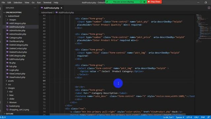Open the View menu
Image resolution: width=211 pixels, height=119 pixels.
[x=27, y=2]
